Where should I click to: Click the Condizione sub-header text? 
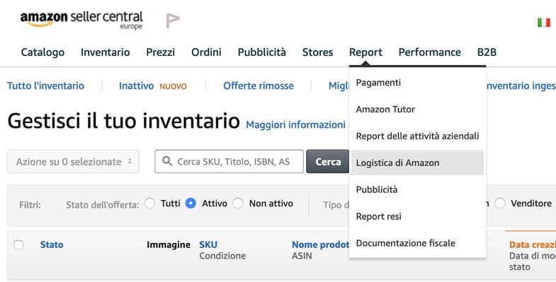pyautogui.click(x=222, y=255)
